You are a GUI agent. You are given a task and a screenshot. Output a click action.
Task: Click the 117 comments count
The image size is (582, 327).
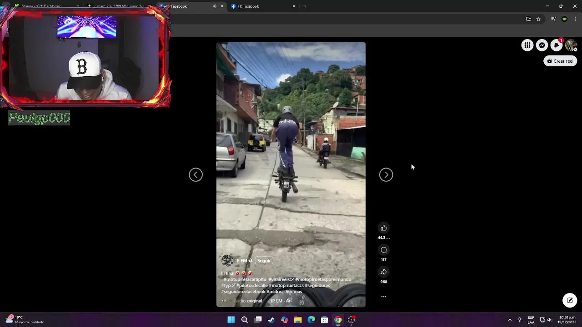pos(384,260)
